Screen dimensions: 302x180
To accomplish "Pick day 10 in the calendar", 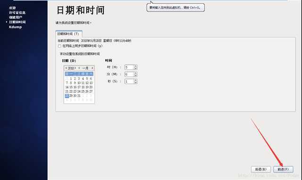I will (x=79, y=83).
